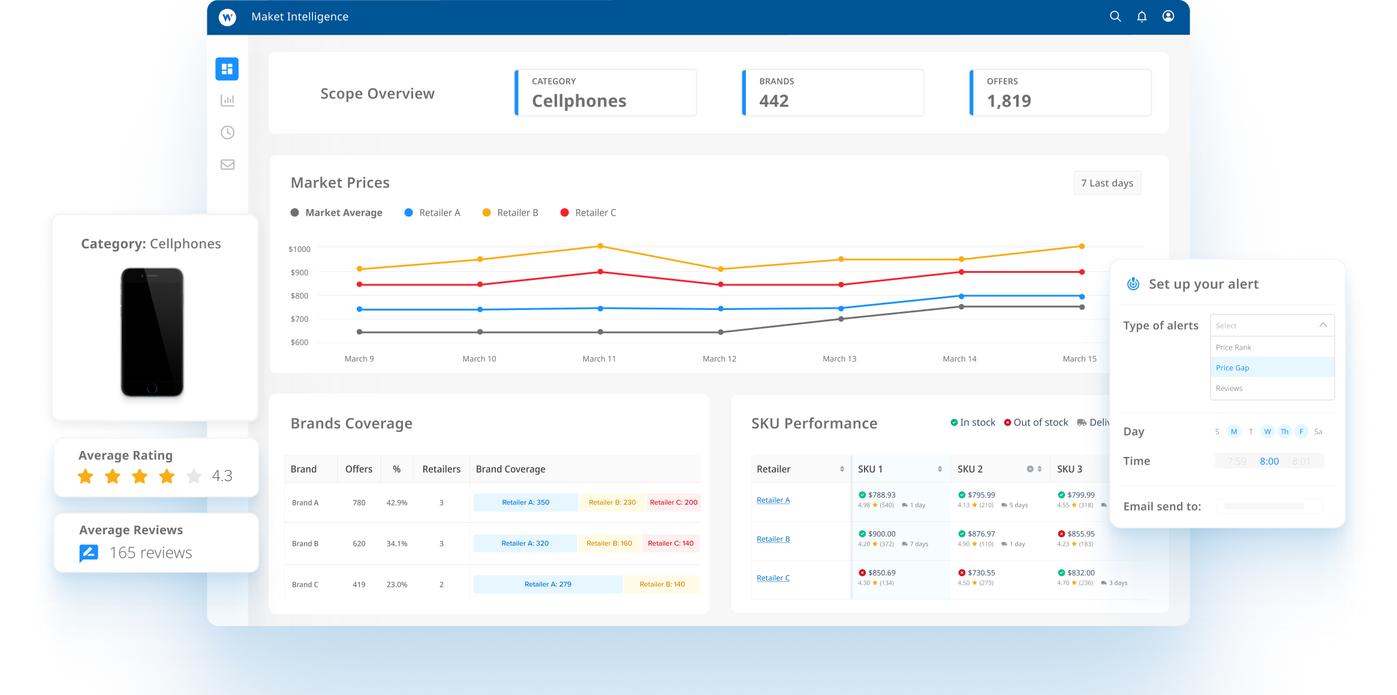
Task: Select 8:00 in the time picker
Action: (1269, 461)
